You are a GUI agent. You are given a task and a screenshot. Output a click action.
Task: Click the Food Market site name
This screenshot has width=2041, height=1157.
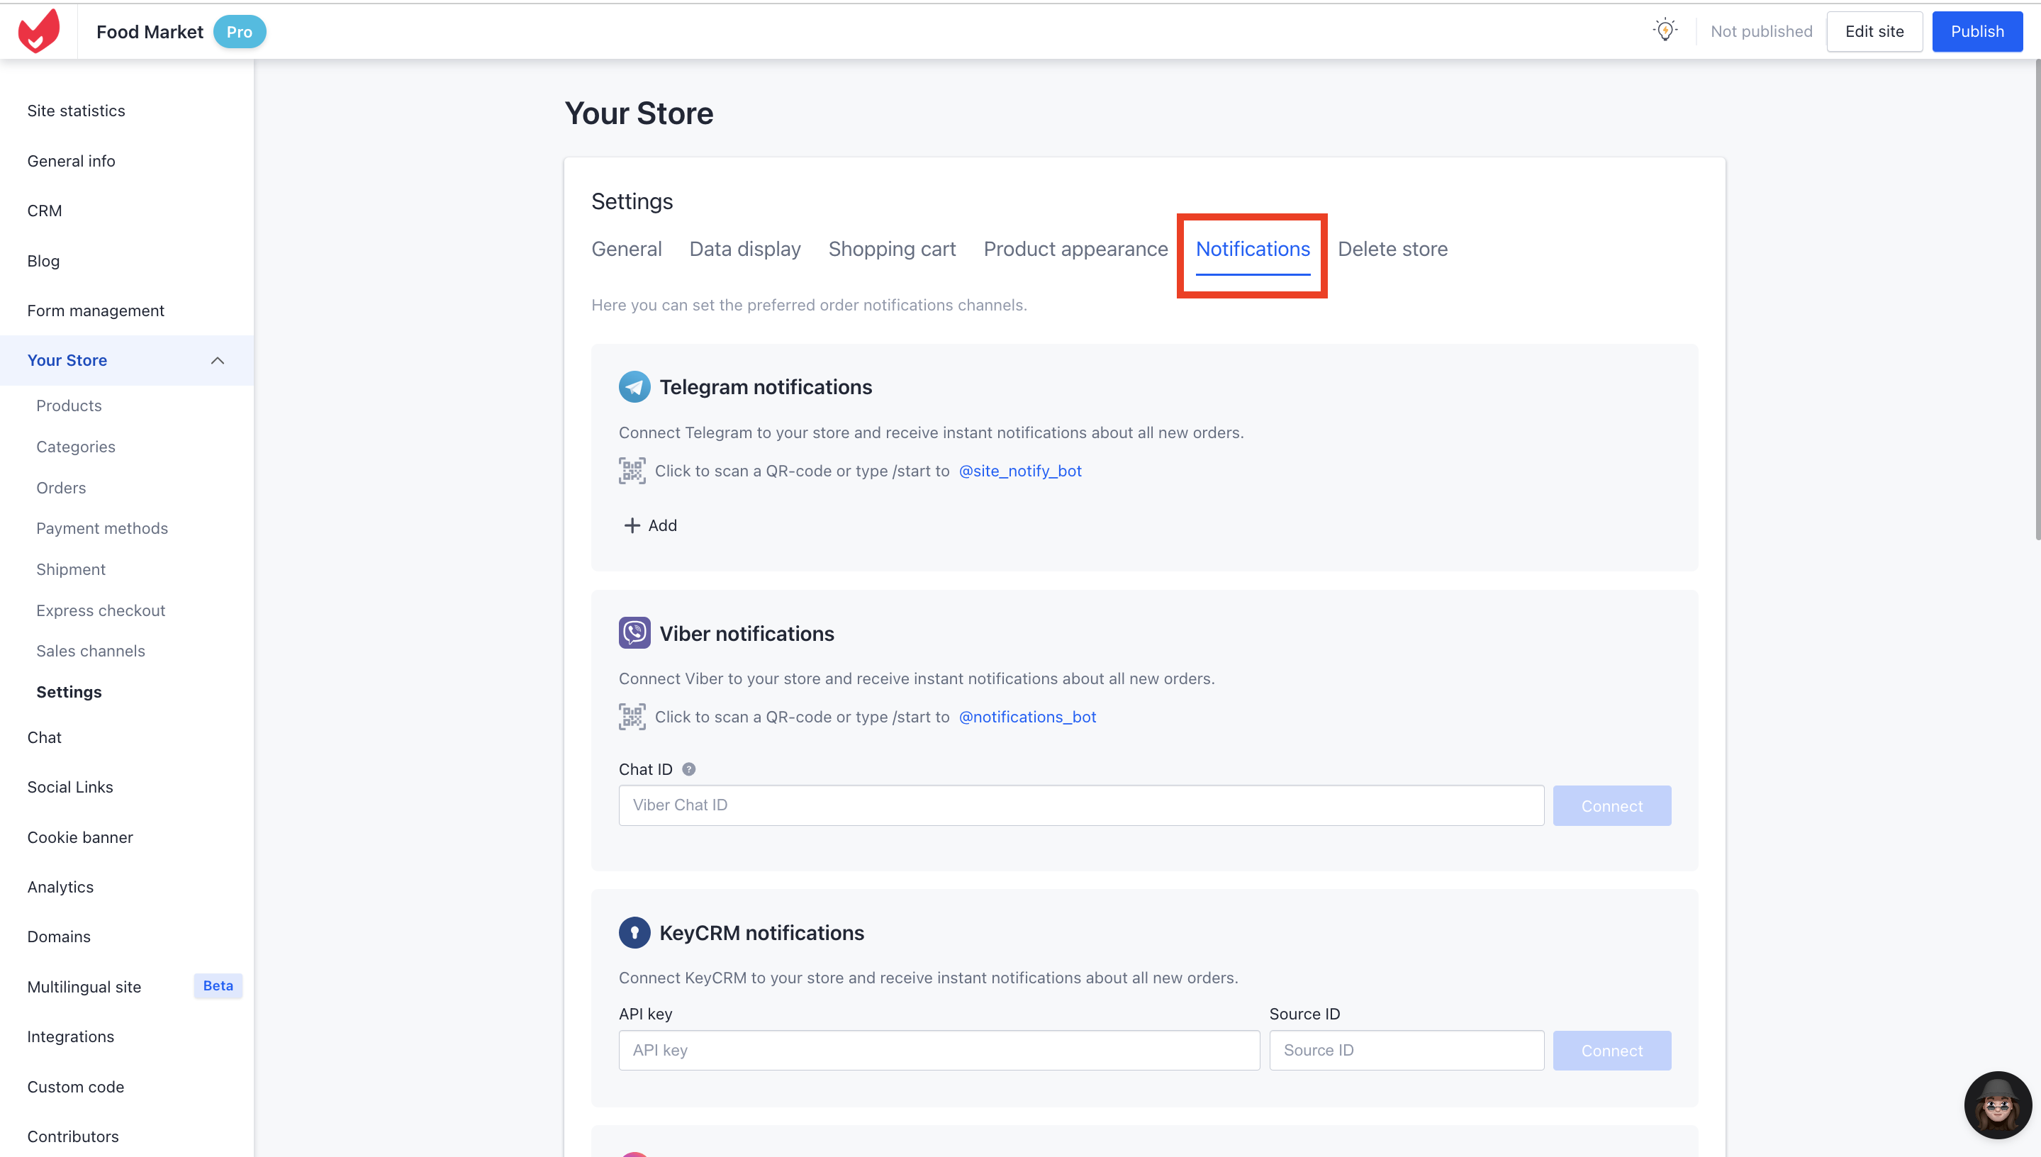[150, 32]
